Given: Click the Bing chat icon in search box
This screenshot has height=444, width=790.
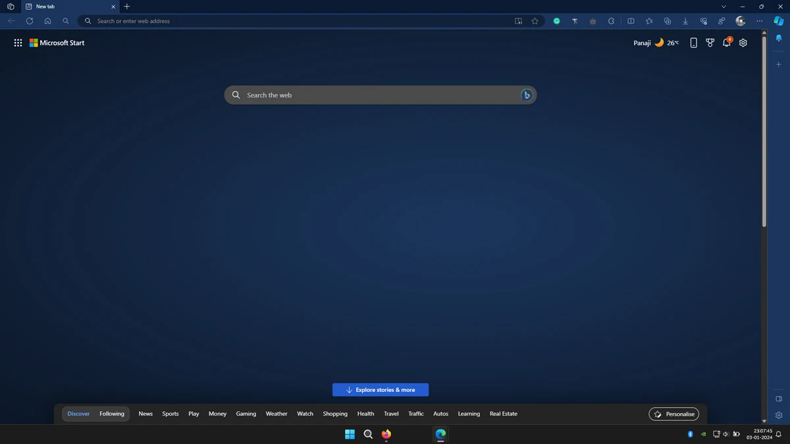Looking at the screenshot, I should [526, 95].
